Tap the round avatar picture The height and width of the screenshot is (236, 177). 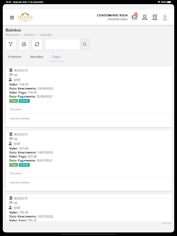(165, 18)
